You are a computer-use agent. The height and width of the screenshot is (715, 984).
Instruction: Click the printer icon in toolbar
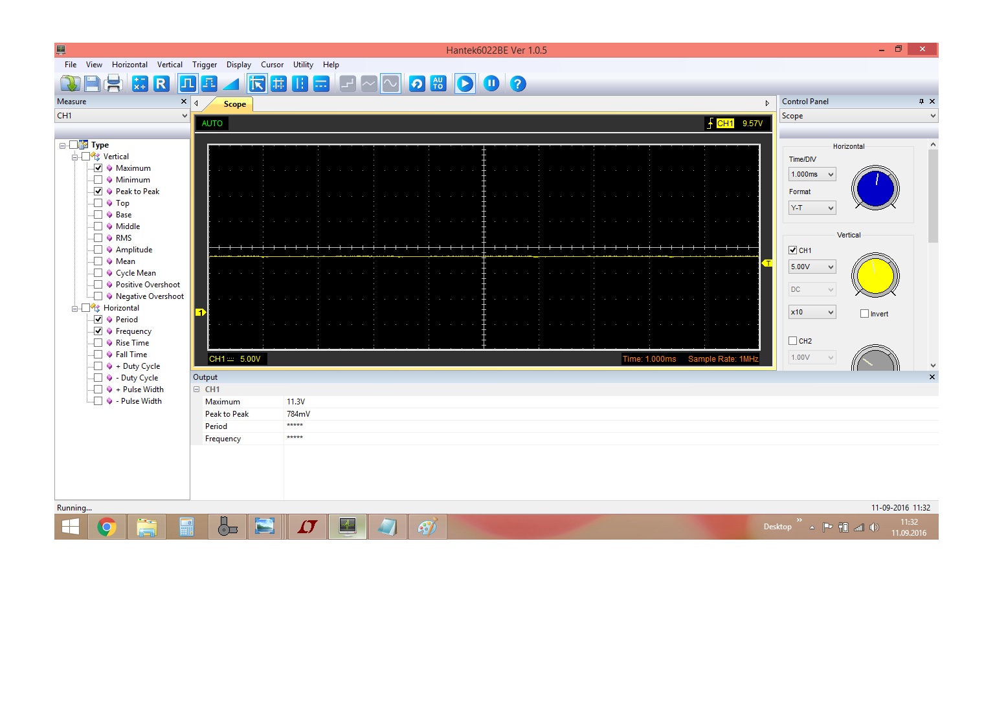[113, 83]
